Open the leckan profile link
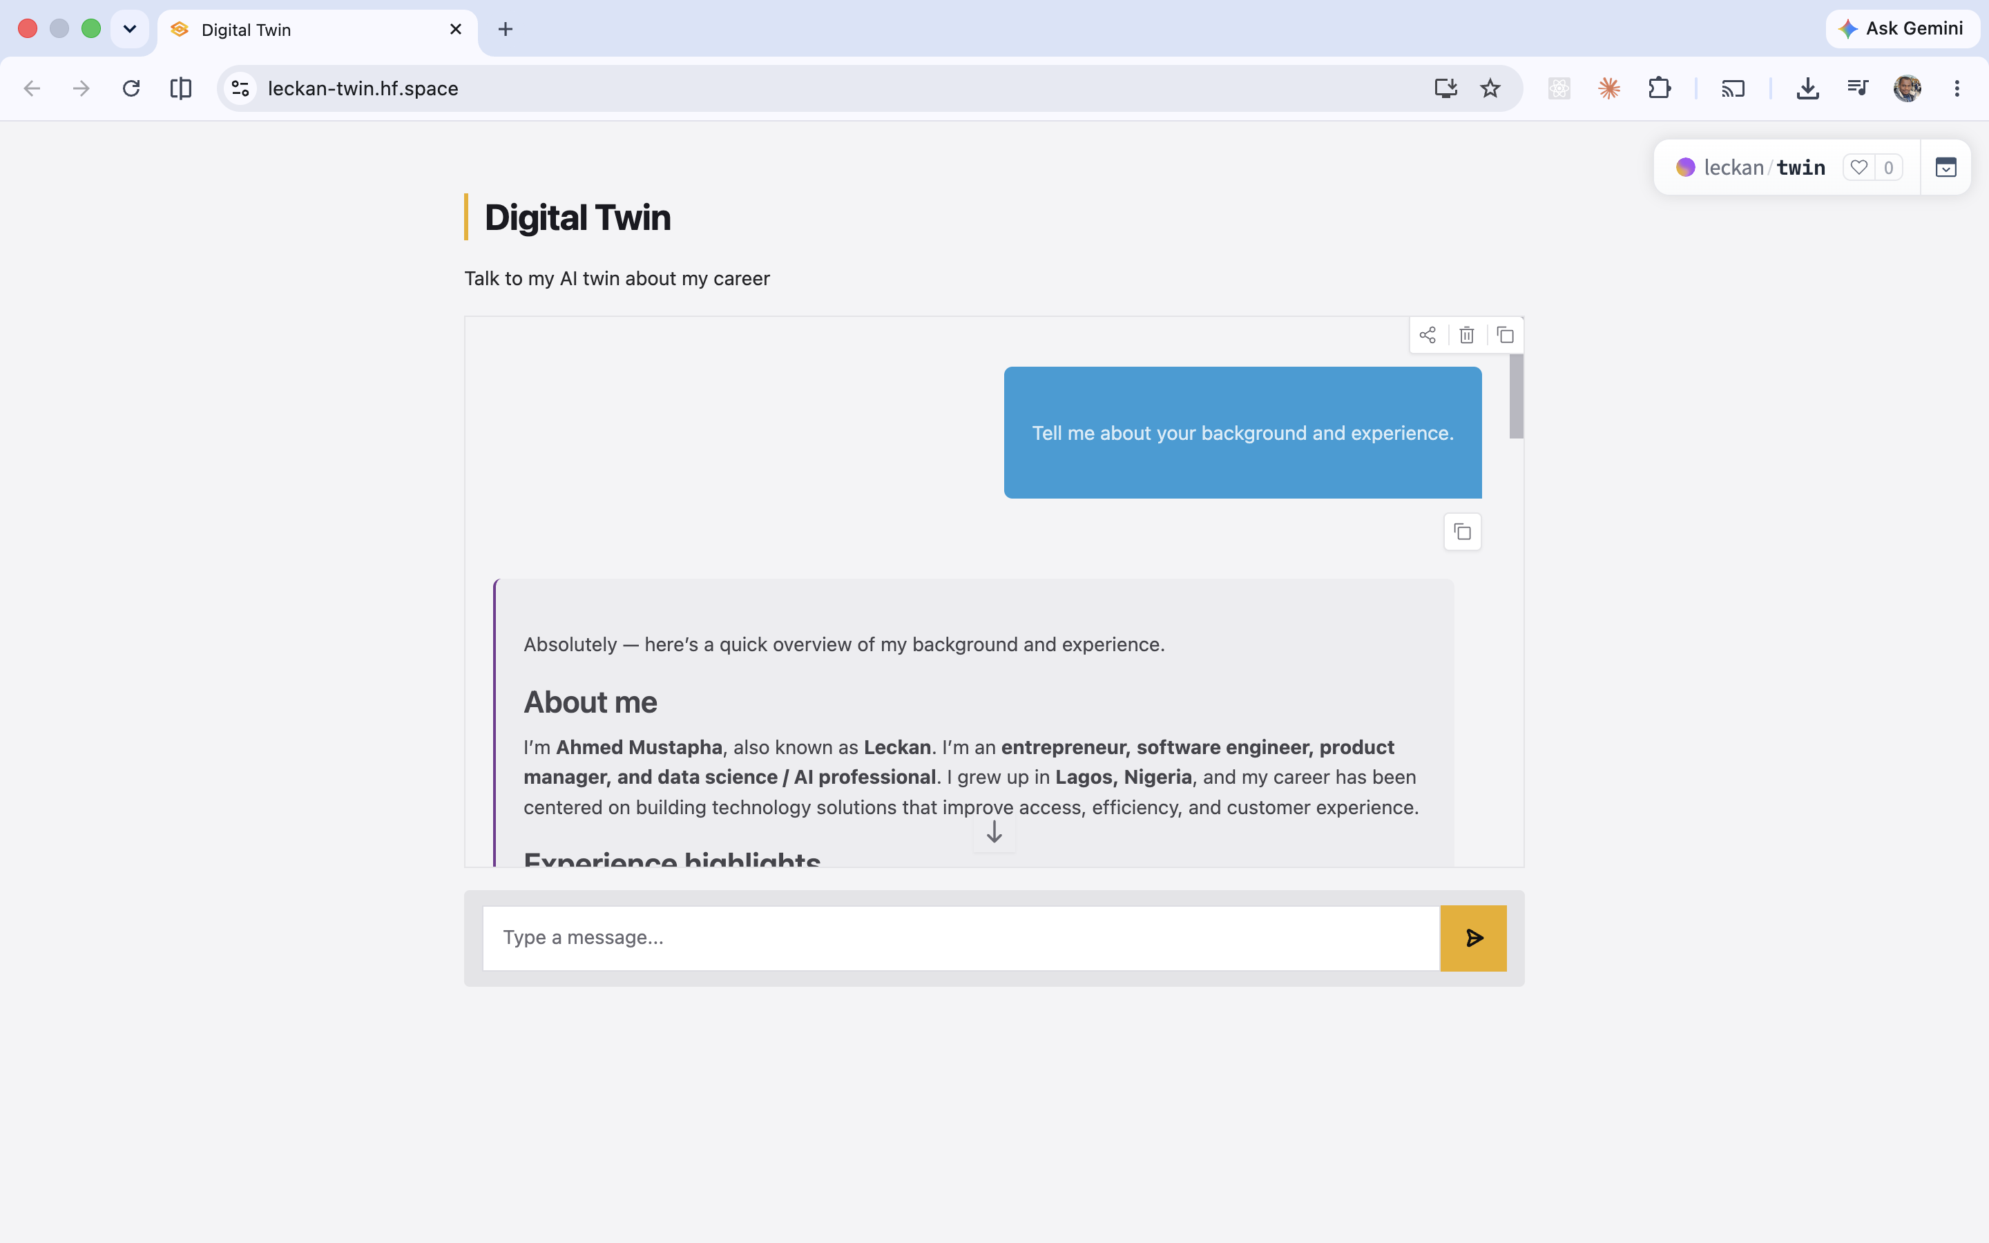The image size is (1989, 1243). (1733, 168)
